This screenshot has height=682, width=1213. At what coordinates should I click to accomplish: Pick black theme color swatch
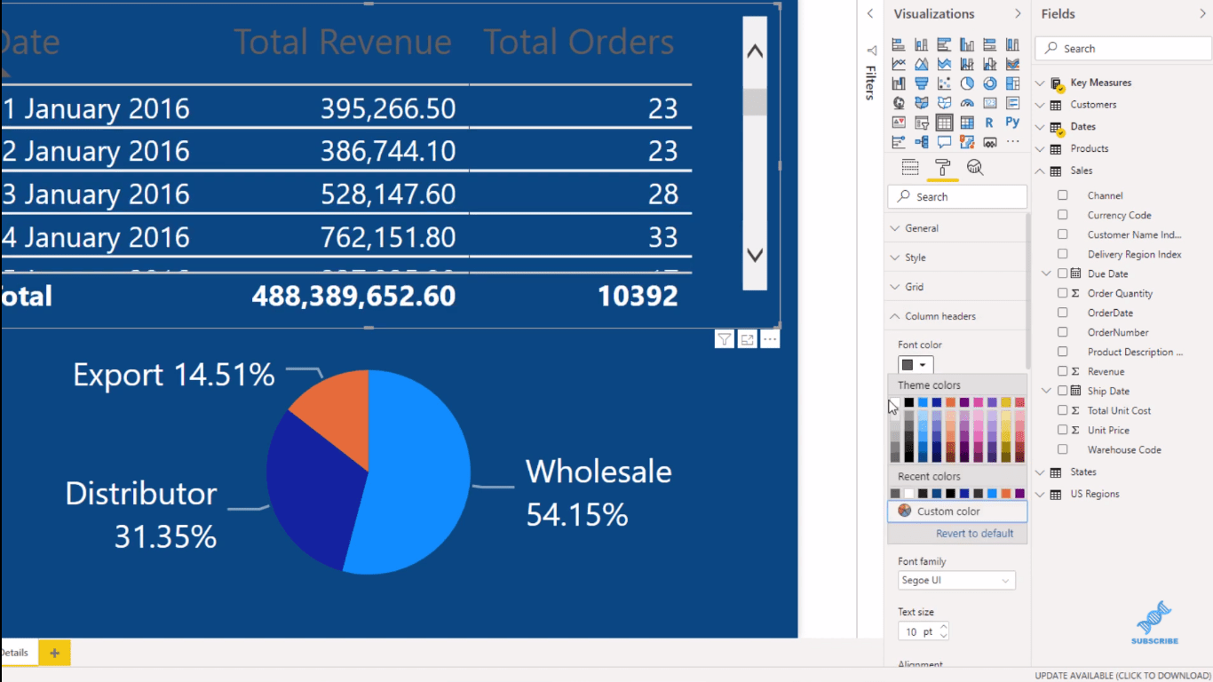coord(908,402)
